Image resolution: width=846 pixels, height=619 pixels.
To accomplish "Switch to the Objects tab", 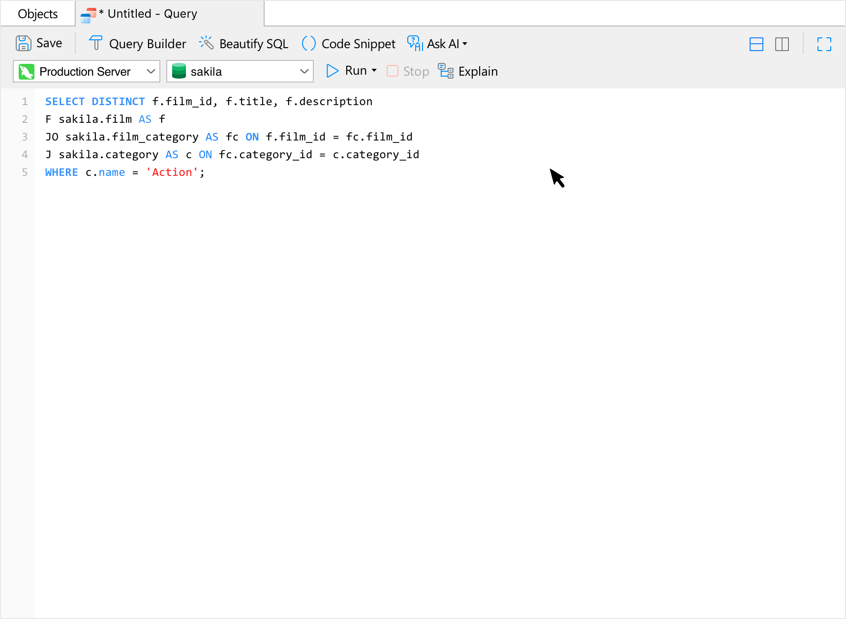I will [38, 14].
